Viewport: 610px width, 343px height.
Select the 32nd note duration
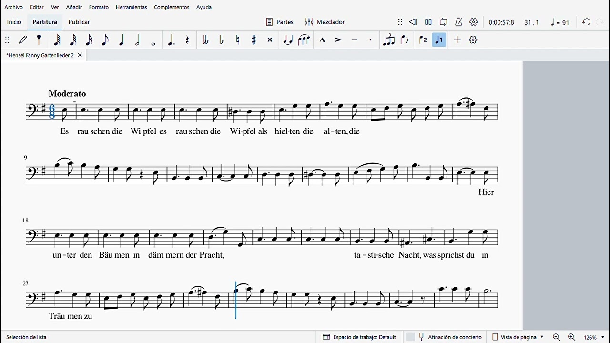[x=73, y=40]
